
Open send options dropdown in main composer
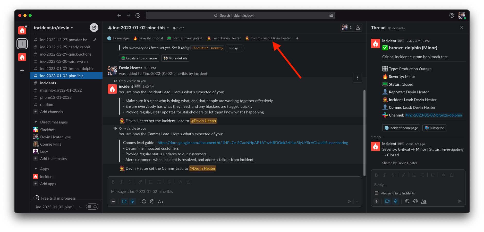pyautogui.click(x=356, y=201)
